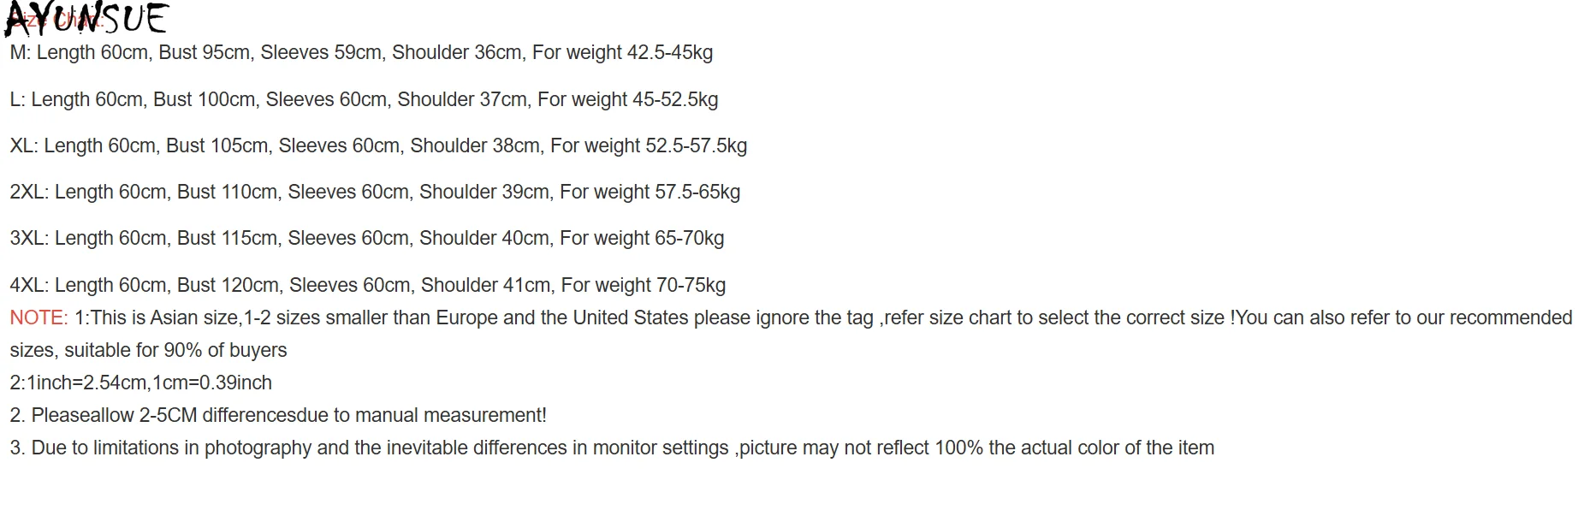Screen dimensions: 1584x522
Task: Click the 2-5CM manual measurement note
Action: [x=277, y=416]
